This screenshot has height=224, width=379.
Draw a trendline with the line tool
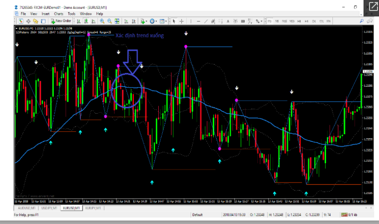pyautogui.click(x=206, y=21)
